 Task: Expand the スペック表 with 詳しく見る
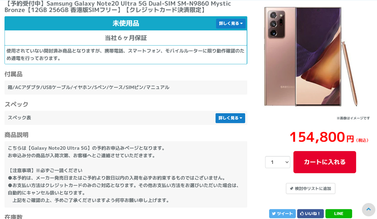[x=230, y=118]
